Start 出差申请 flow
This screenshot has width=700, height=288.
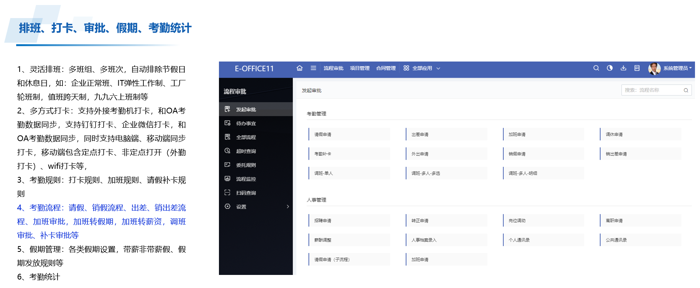446,134
